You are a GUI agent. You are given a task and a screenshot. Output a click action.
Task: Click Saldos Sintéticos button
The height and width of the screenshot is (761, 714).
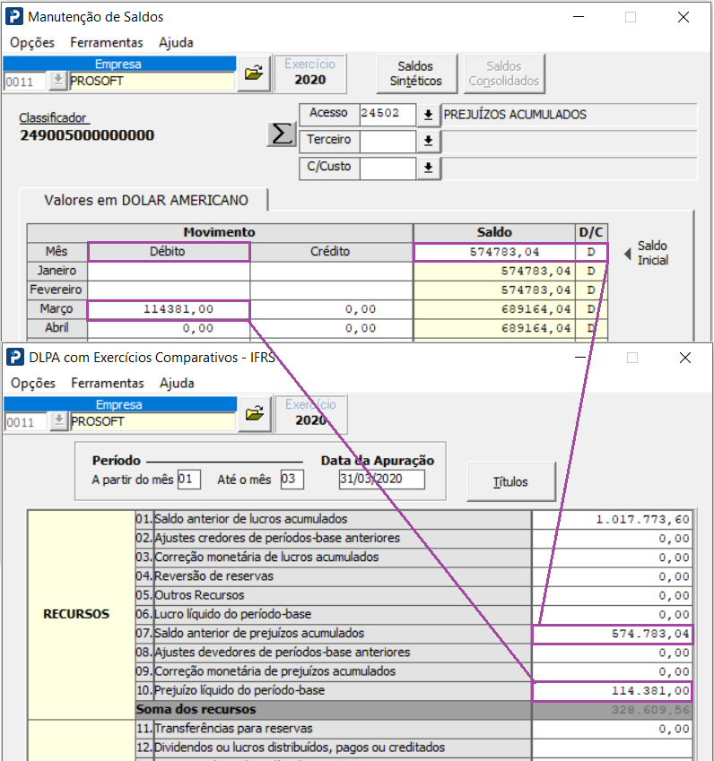pos(416,74)
